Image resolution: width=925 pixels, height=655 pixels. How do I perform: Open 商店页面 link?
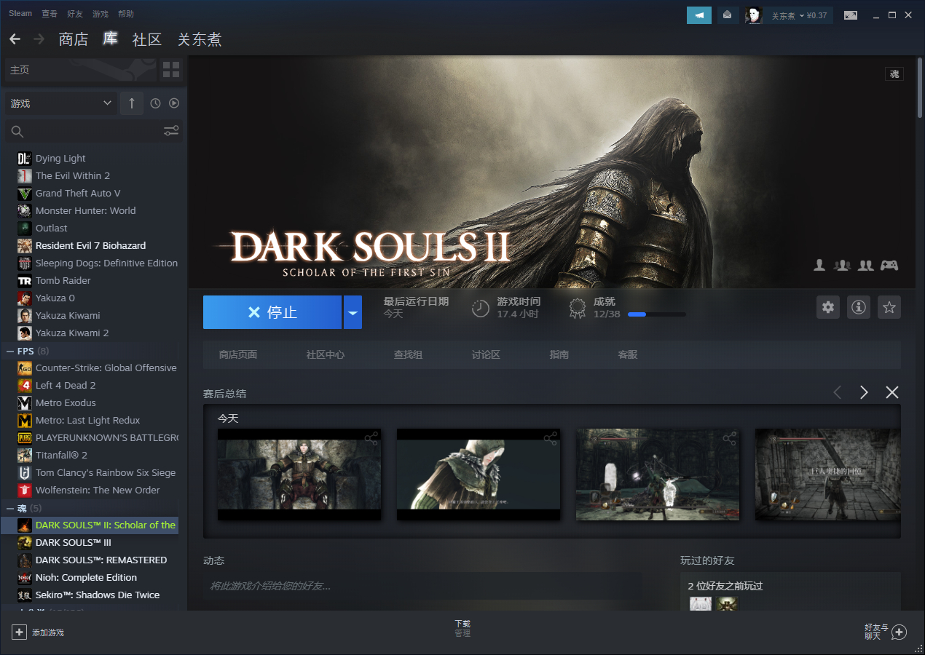(x=238, y=354)
